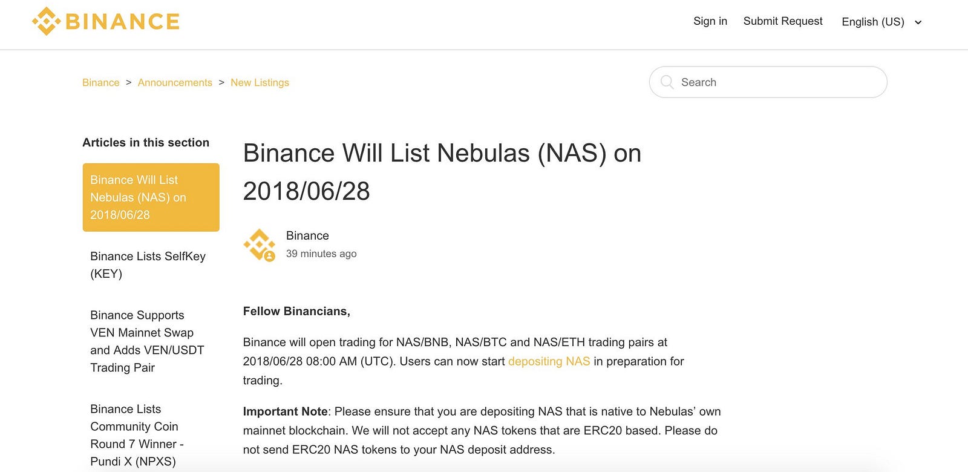Click the magnifying glass search icon
This screenshot has height=472, width=968.
click(667, 82)
